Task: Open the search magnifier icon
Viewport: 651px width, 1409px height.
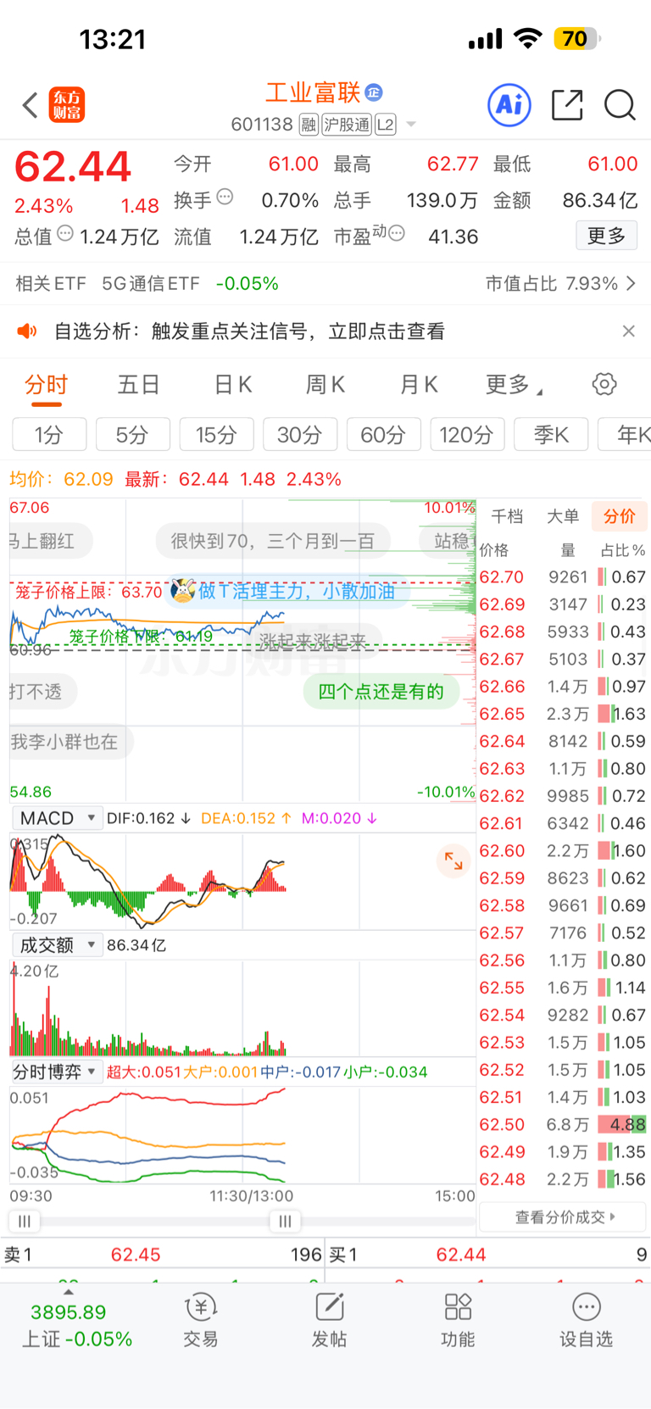Action: click(620, 105)
